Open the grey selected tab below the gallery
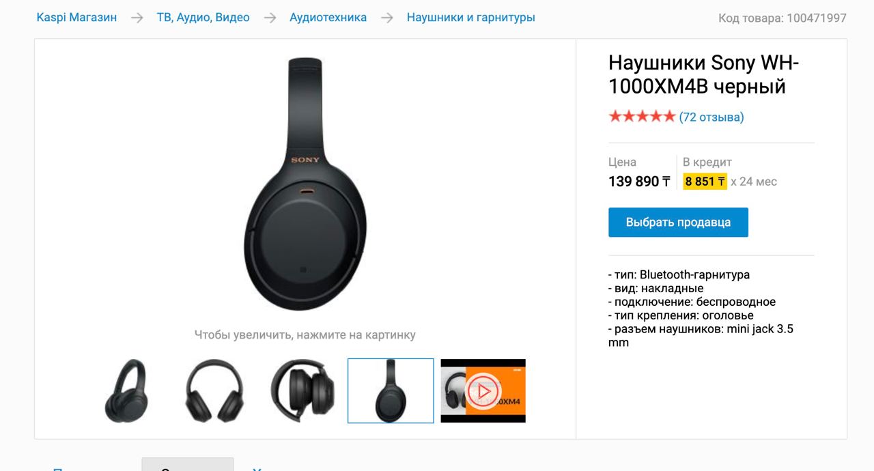 [188, 465]
